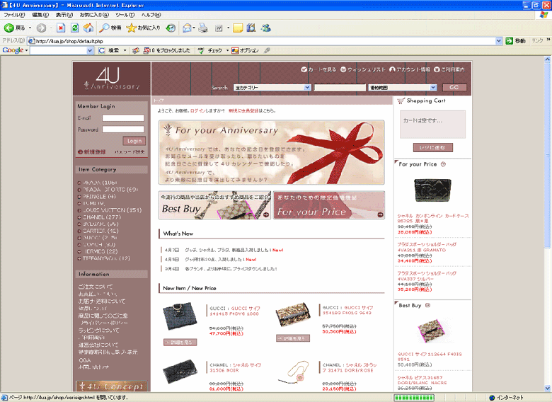Click the GUCCI 141415 F4DYG wallet image
552x402 pixels.
(180, 316)
